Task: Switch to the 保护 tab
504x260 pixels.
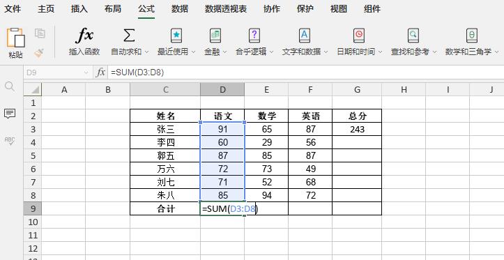Action: point(305,9)
